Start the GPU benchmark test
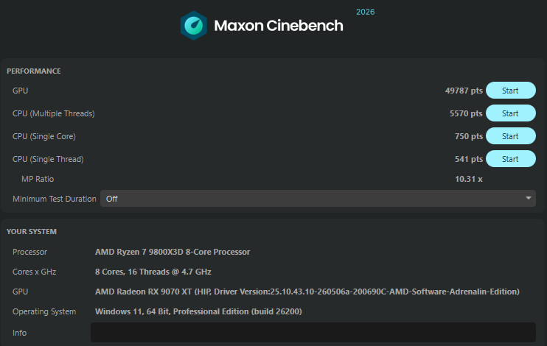This screenshot has width=547, height=346. pos(511,91)
